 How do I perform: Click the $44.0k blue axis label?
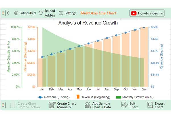(155, 75)
